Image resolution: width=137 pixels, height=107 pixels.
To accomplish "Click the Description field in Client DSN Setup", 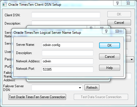I will point(66,23).
